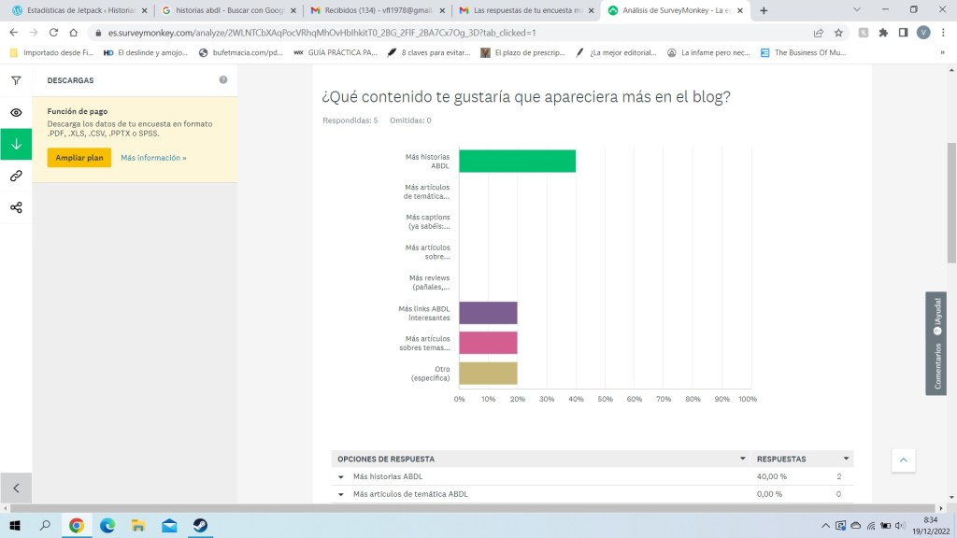
Task: Open the filter funnel icon in sidebar
Action: (x=16, y=80)
